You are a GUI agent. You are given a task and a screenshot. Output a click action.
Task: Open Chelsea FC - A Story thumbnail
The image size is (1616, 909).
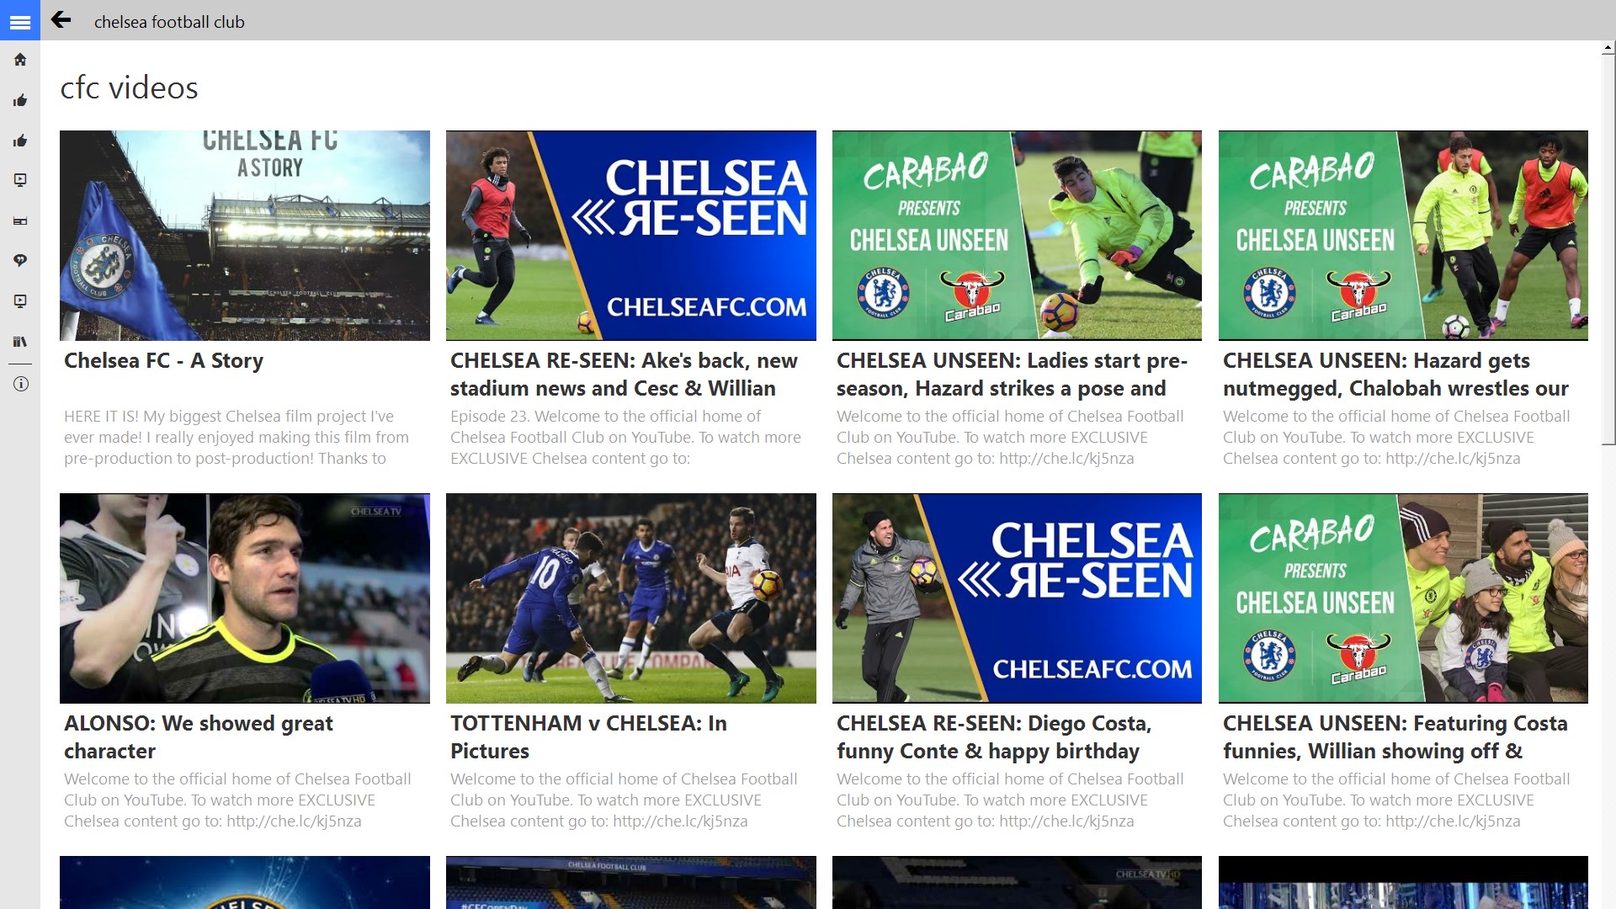[x=244, y=236]
